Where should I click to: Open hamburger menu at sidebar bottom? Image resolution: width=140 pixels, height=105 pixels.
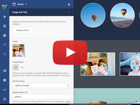point(5,99)
